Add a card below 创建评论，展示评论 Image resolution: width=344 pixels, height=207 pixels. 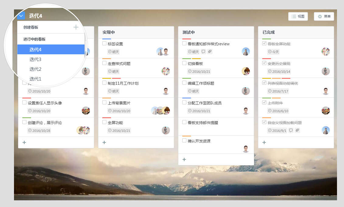pyautogui.click(x=24, y=143)
